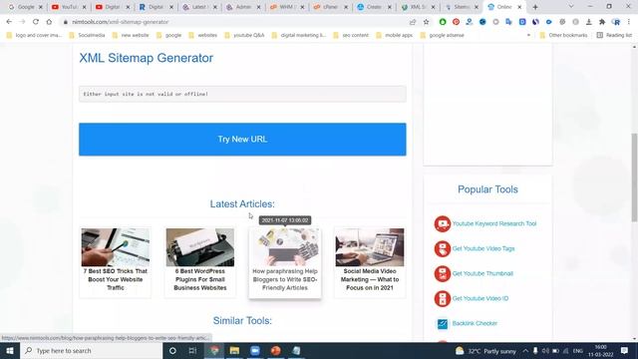Image resolution: width=638 pixels, height=359 pixels.
Task: Open the 6 Best WordPress Plugins article title
Action: coord(200,279)
